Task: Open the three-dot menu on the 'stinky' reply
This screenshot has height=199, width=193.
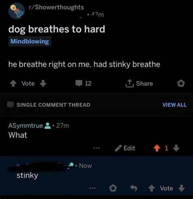Action: [92, 188]
